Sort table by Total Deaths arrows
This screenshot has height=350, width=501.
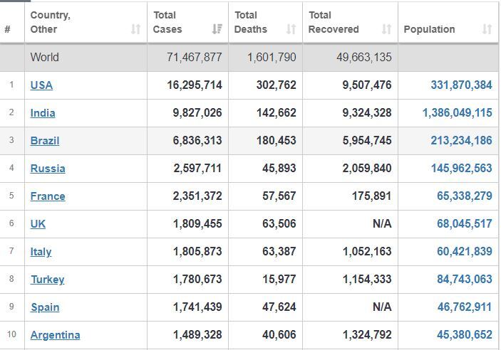(x=291, y=29)
